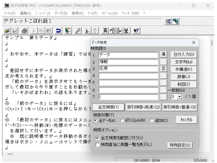This screenshot has width=217, height=163.
Task: Open the ファイル(F) menu
Action: 9,13
